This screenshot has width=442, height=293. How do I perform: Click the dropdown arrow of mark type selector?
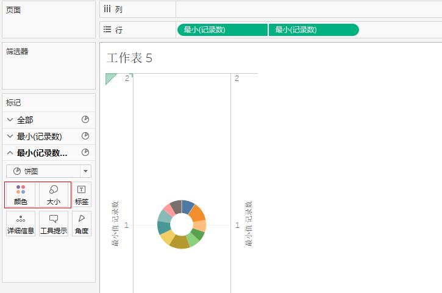pyautogui.click(x=86, y=171)
